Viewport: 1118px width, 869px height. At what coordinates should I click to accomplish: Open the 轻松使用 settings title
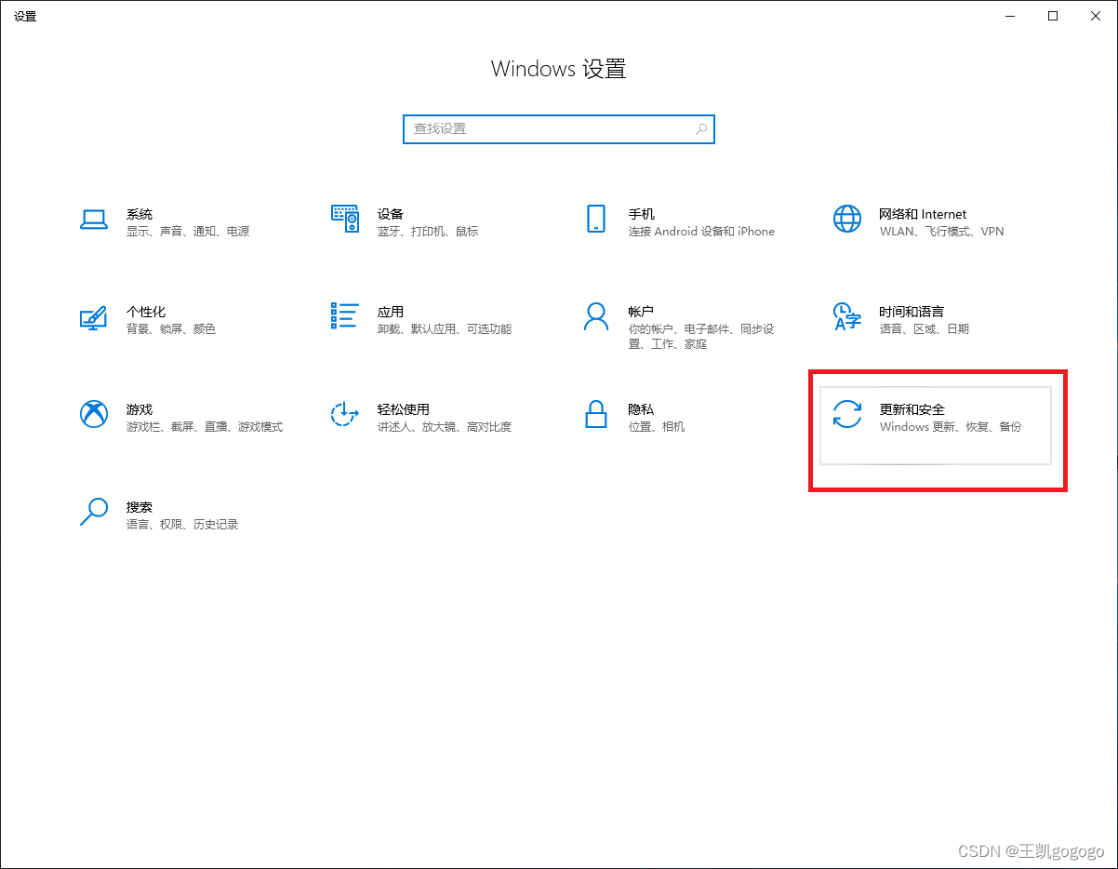(x=404, y=409)
